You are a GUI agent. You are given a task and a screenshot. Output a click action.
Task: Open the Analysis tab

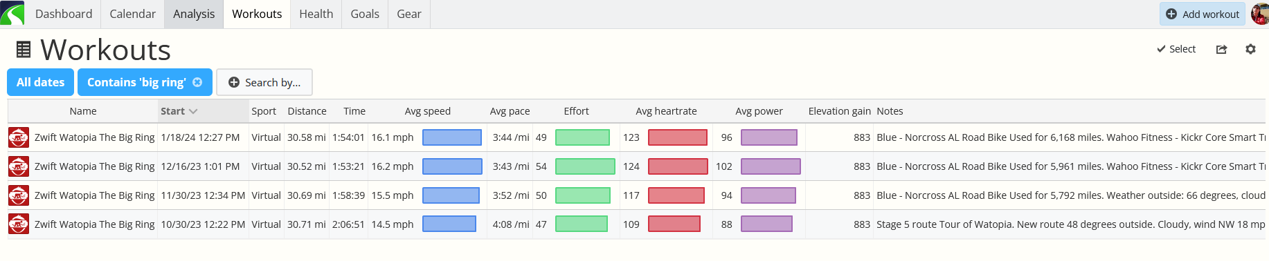pyautogui.click(x=194, y=14)
